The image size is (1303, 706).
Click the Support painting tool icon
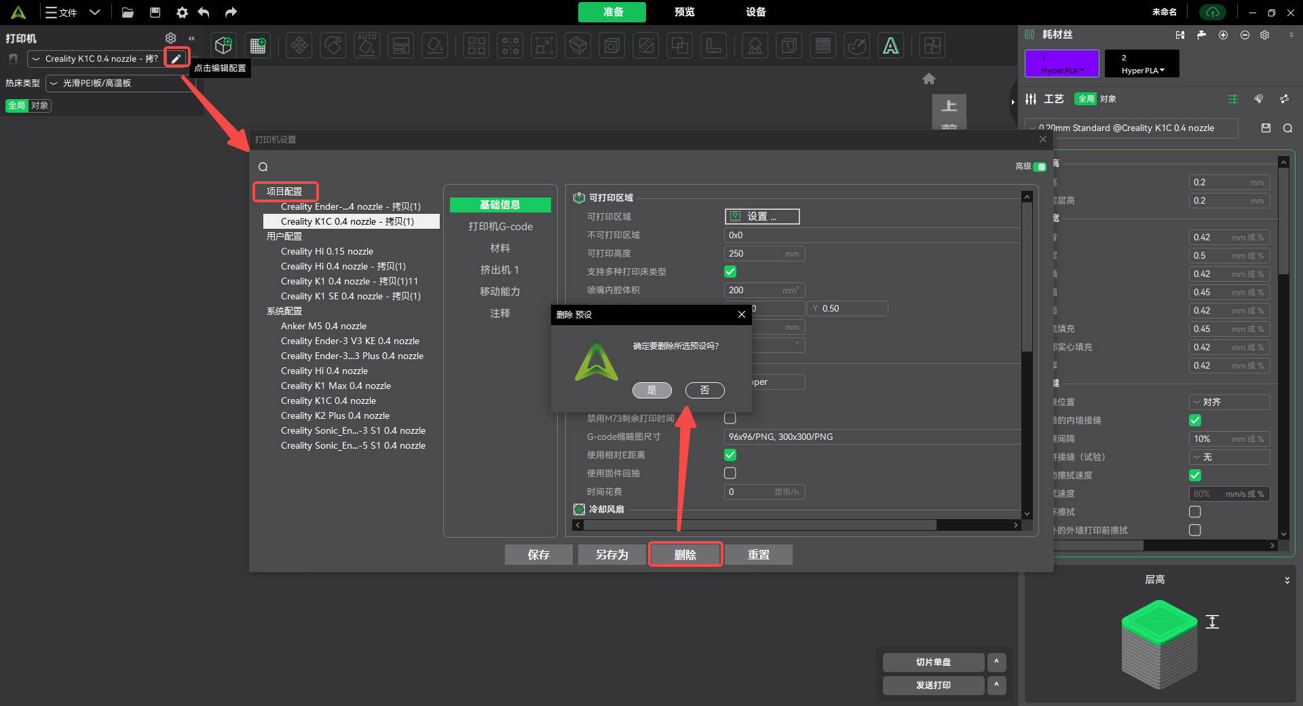click(x=755, y=45)
